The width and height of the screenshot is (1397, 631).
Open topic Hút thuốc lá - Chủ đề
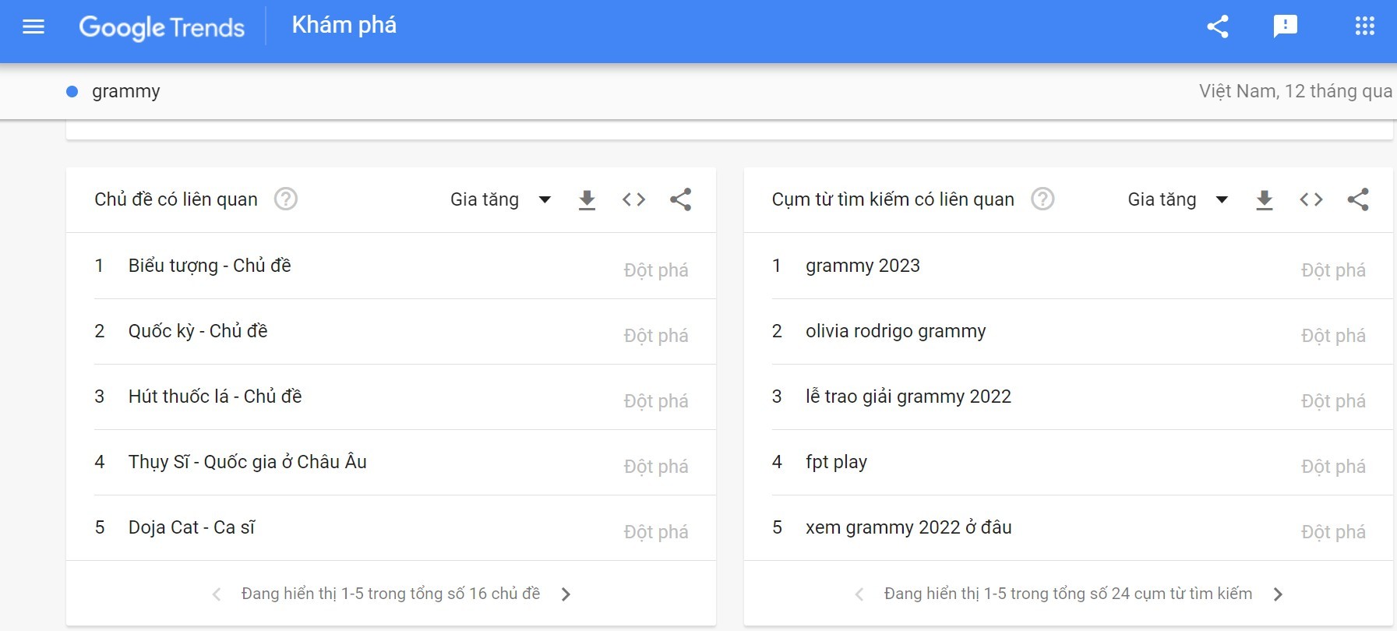coord(215,397)
